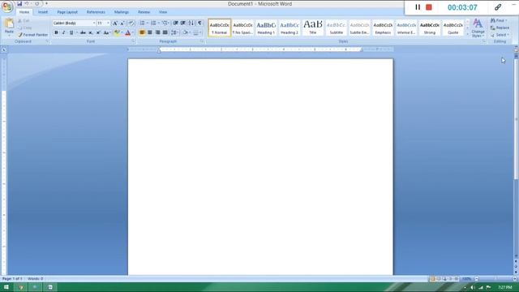The width and height of the screenshot is (519, 292).
Task: Click the Clear Formatting icon
Action: [x=131, y=24]
